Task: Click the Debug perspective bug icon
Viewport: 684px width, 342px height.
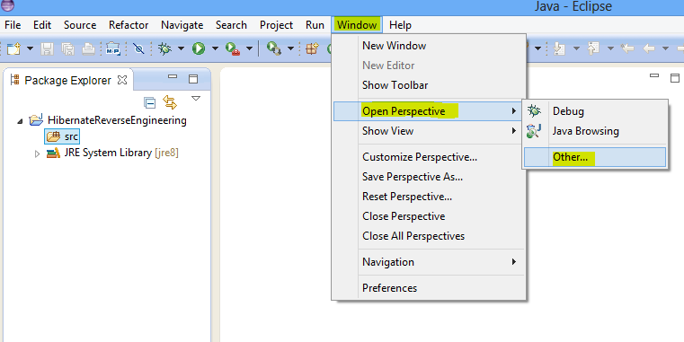Action: click(x=534, y=111)
